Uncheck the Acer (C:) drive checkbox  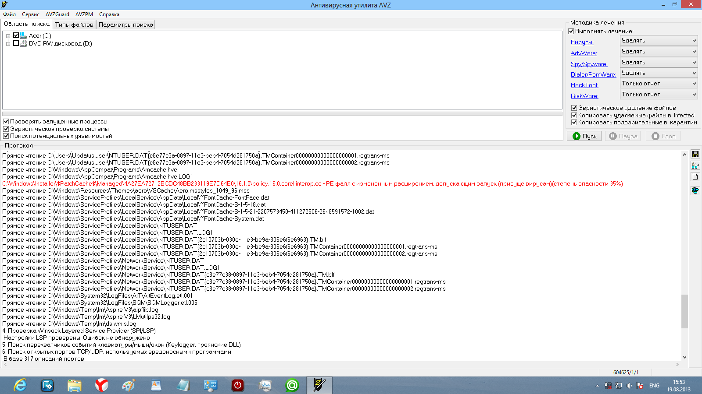[16, 35]
